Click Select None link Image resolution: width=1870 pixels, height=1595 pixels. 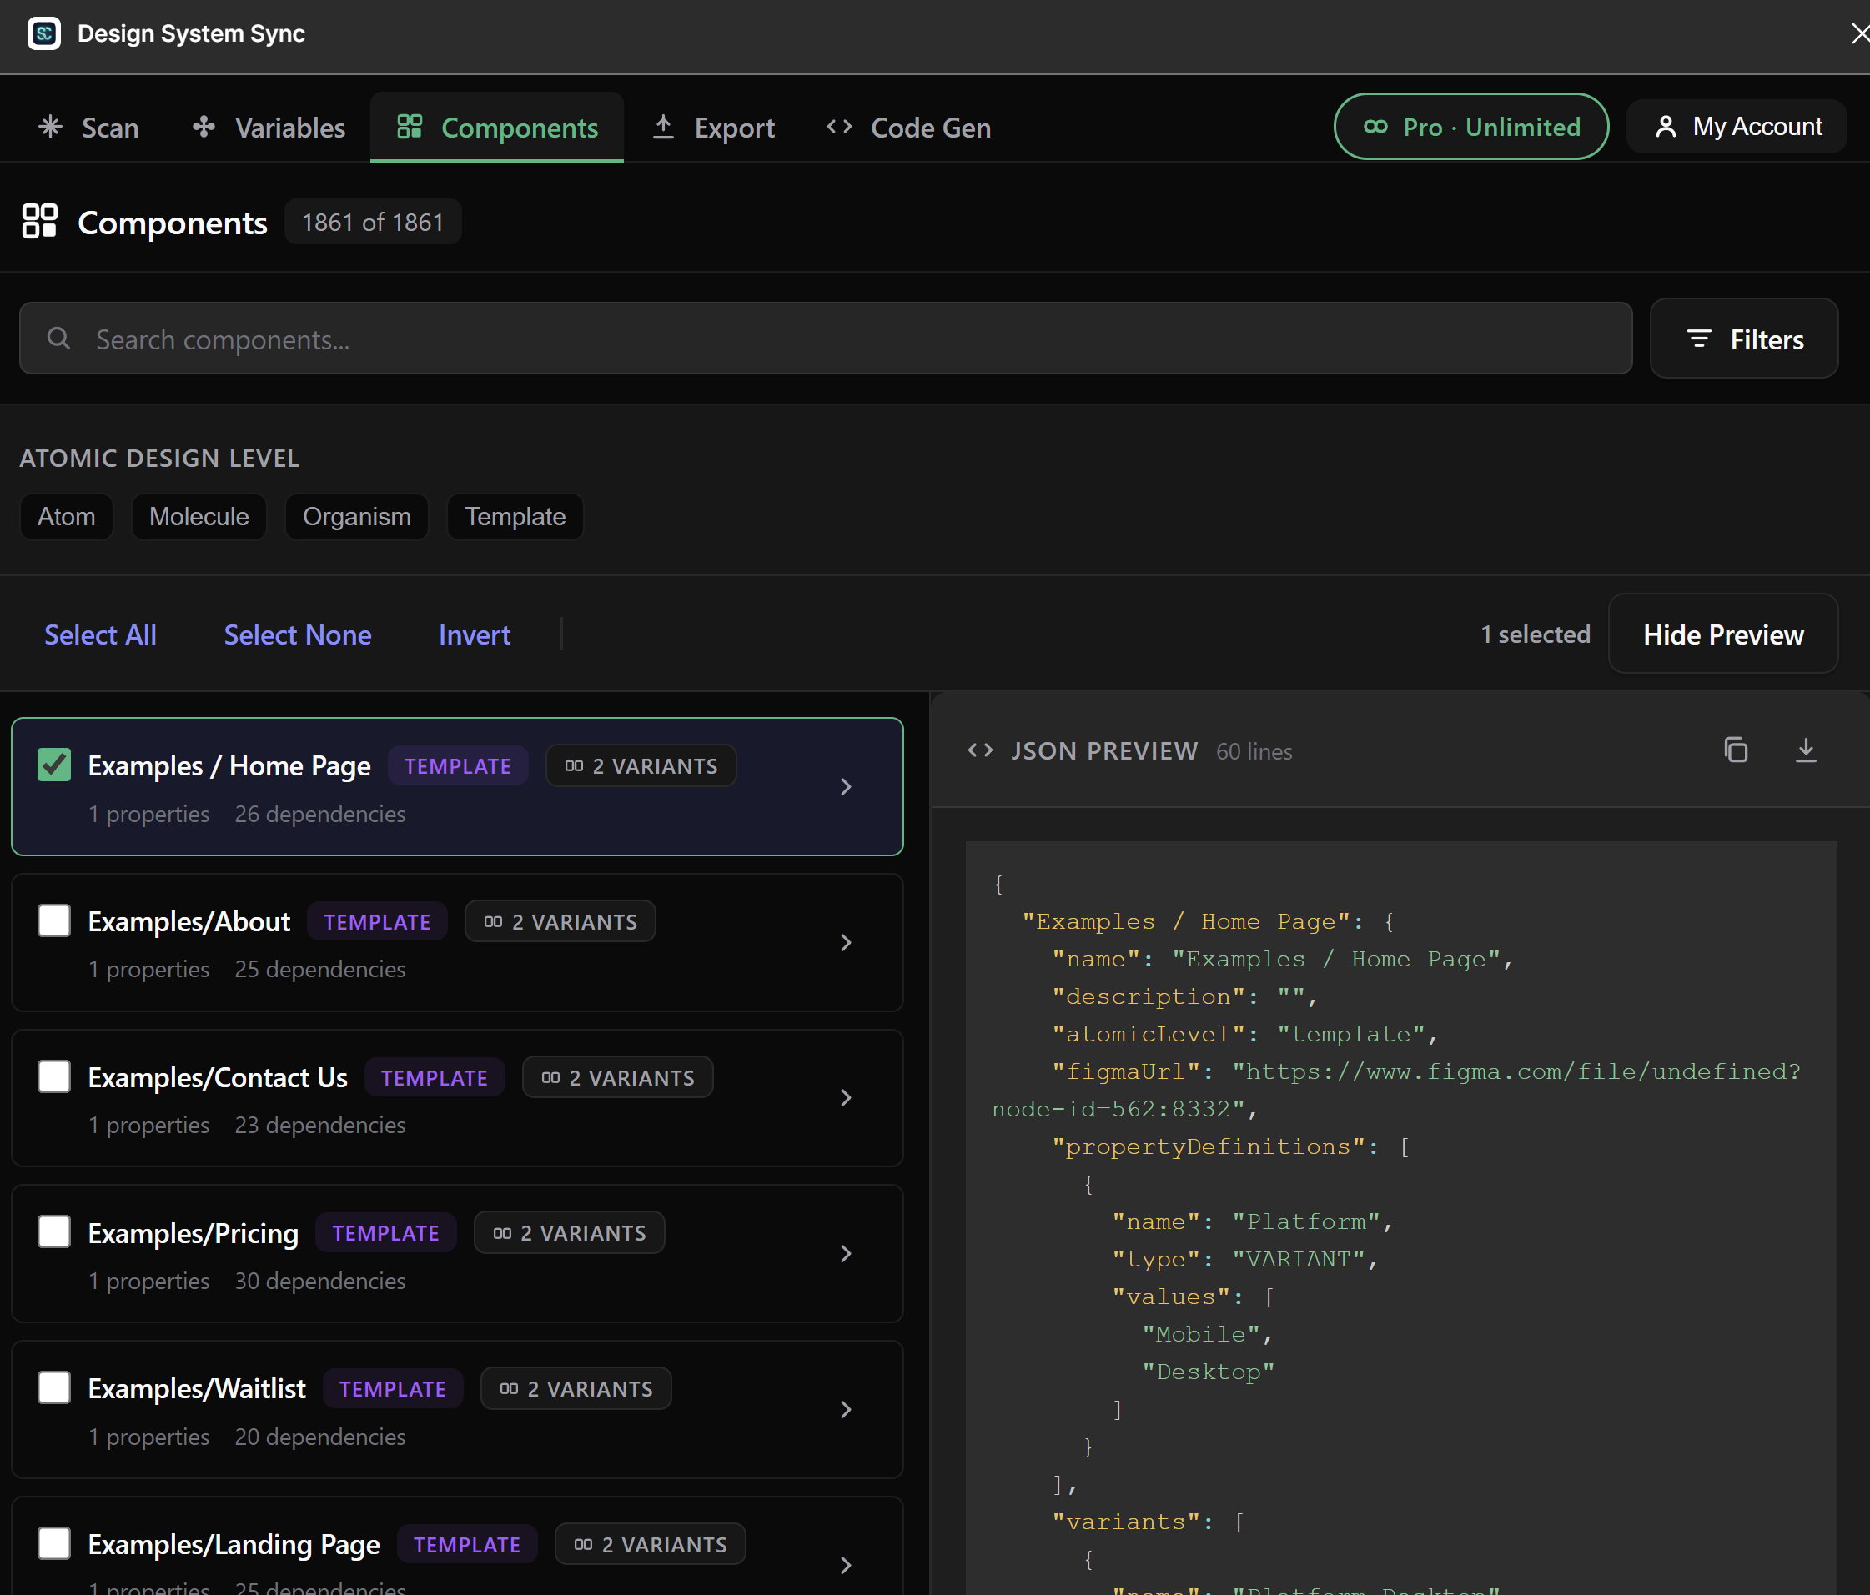(x=298, y=634)
